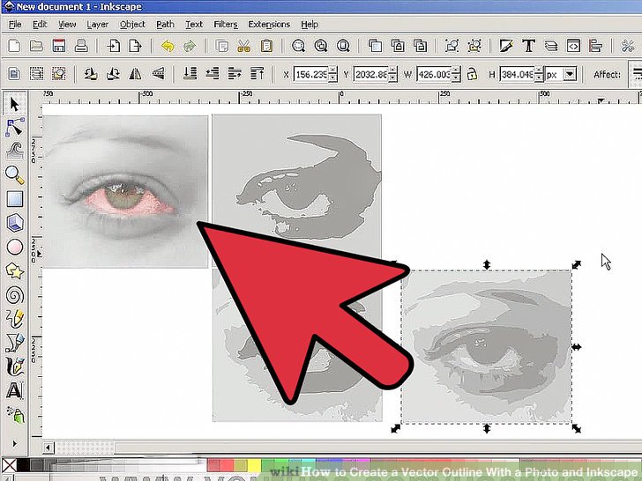Open the XML editor icon
The width and height of the screenshot is (642, 481).
(x=573, y=46)
